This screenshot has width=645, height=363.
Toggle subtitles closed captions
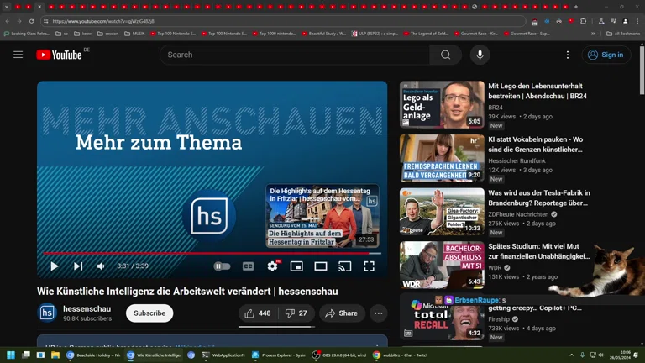(248, 266)
